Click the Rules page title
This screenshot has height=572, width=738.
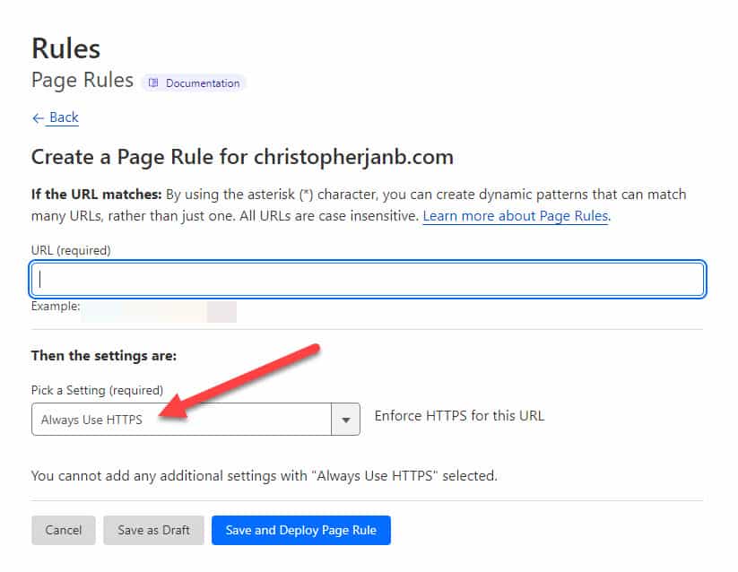point(65,48)
